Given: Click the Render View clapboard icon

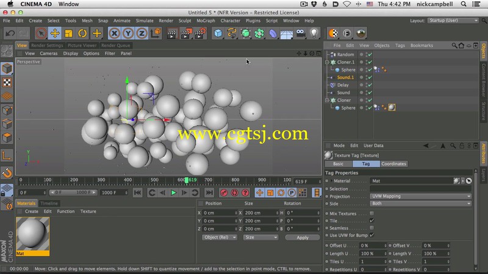Looking at the screenshot, I should (x=171, y=33).
